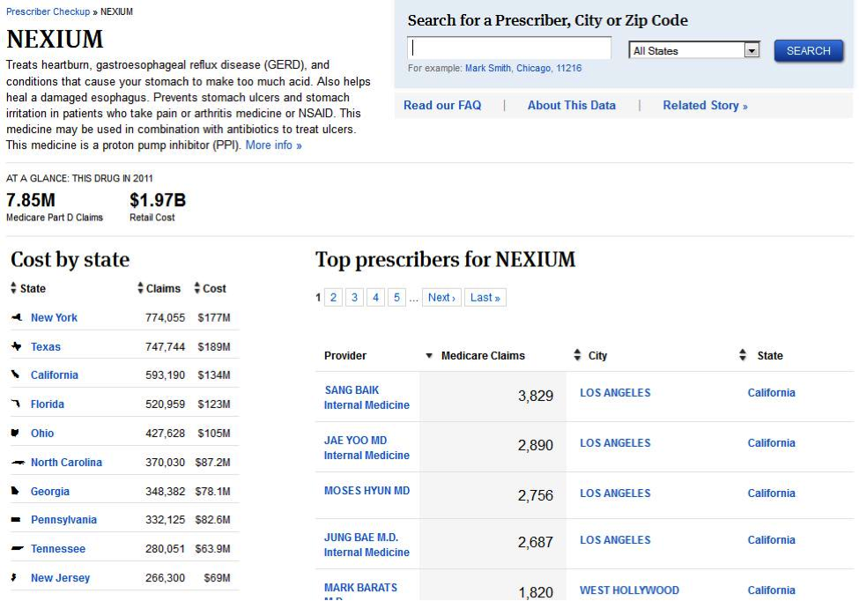
Task: Go to results page 2
Action: click(x=333, y=298)
